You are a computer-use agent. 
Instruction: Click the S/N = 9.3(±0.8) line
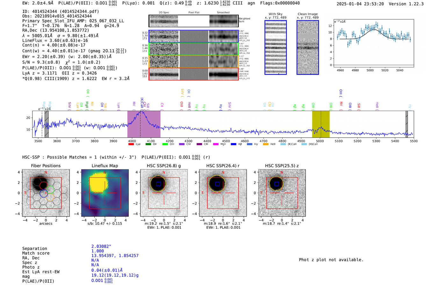click(61, 62)
